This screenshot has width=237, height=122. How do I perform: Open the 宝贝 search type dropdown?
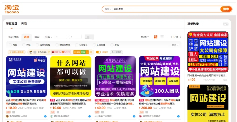pyautogui.click(x=108, y=9)
